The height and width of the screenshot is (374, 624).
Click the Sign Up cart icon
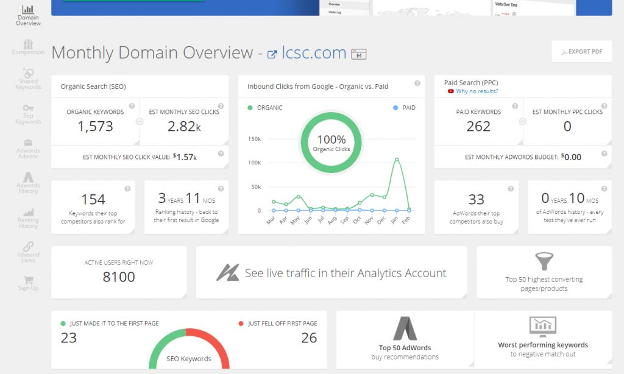(28, 283)
